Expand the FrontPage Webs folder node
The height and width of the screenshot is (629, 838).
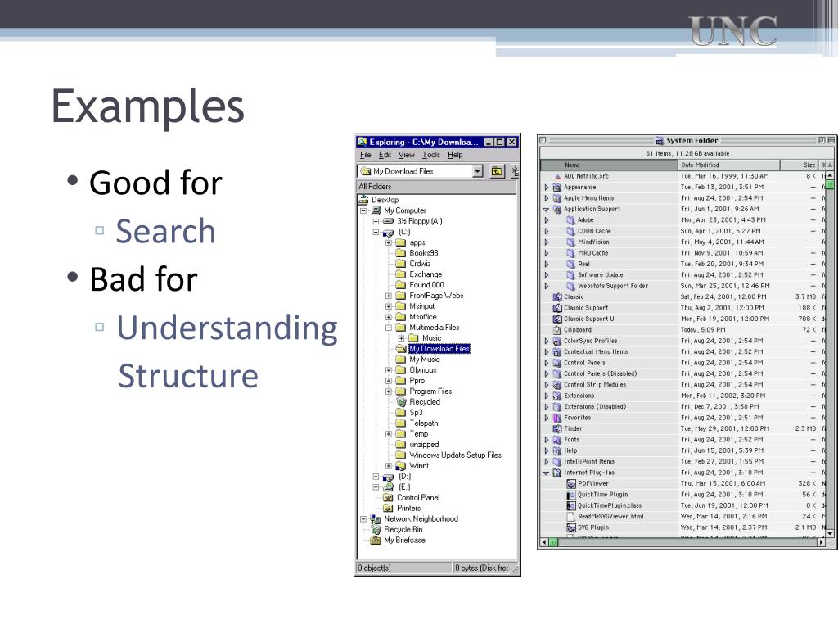(389, 296)
